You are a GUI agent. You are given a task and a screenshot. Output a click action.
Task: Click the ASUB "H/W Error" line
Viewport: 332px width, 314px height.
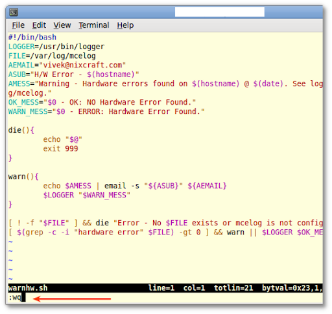74,74
